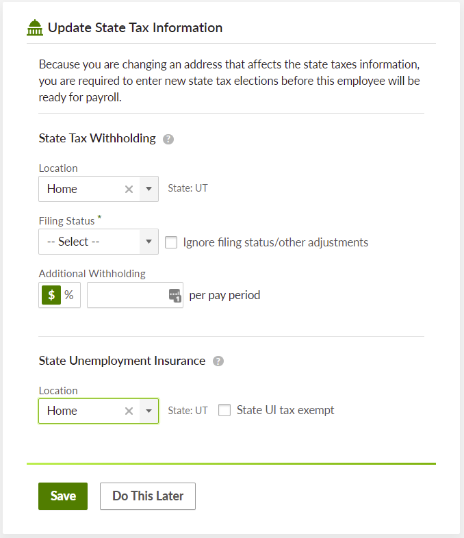
Task: Click the capitol building icon in header
Action: [x=34, y=28]
